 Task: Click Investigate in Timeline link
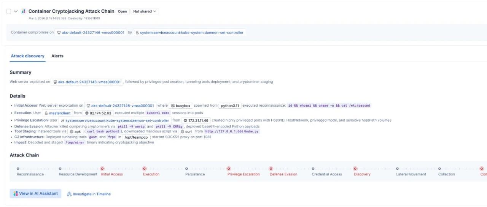(x=89, y=194)
